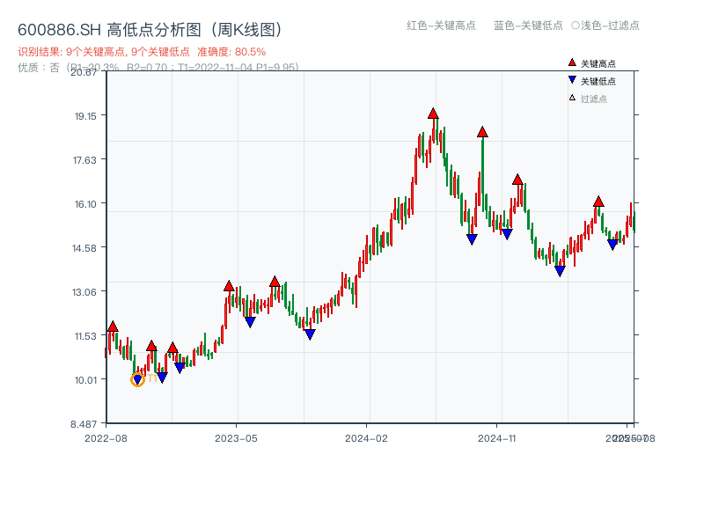The height and width of the screenshot is (528, 704).
Task: Click the 蓝色-关键低点 header legend text
Action: (528, 26)
